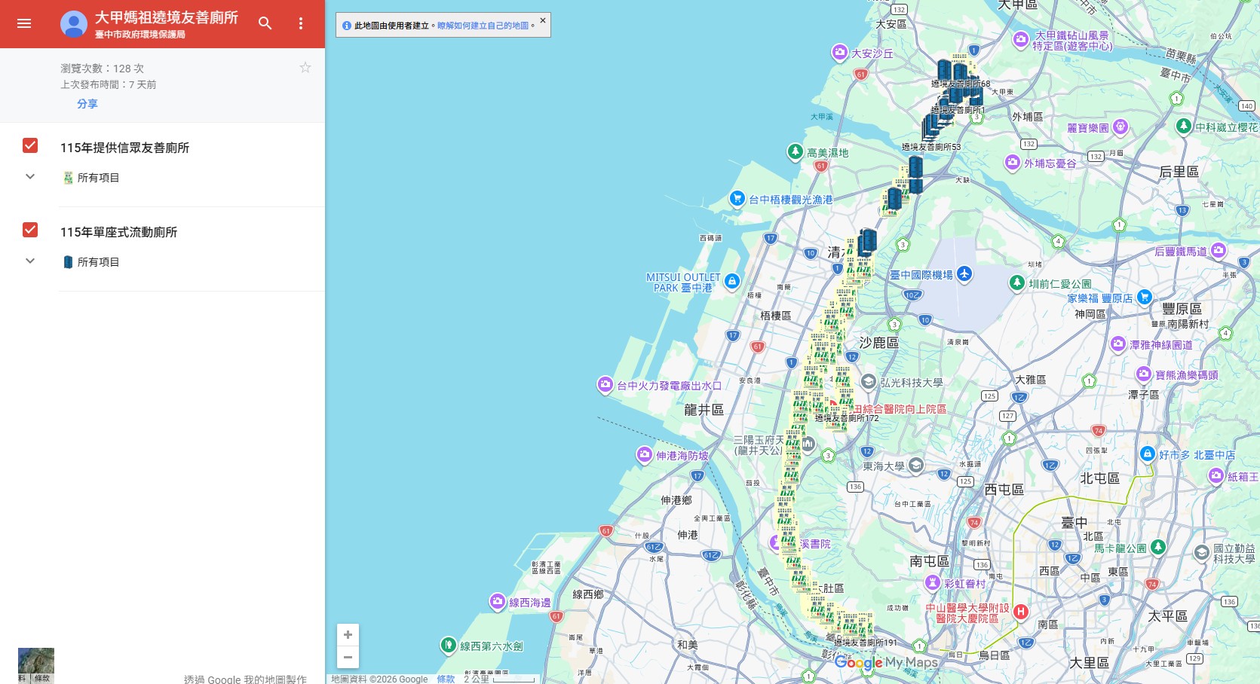The width and height of the screenshot is (1260, 684).
Task: Open the hamburger menu in the header
Action: pyautogui.click(x=24, y=23)
